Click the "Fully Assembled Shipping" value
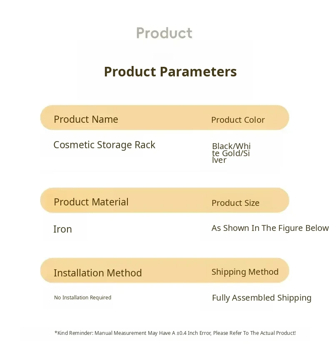The image size is (329, 362). point(262,298)
